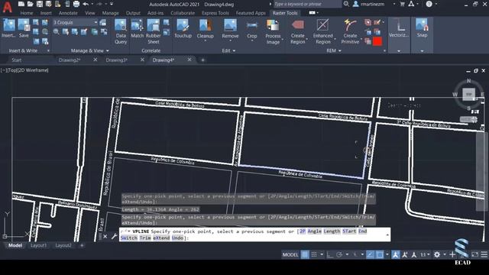Toggle clean screen mode in status bar
The width and height of the screenshot is (489, 275).
[x=474, y=254]
